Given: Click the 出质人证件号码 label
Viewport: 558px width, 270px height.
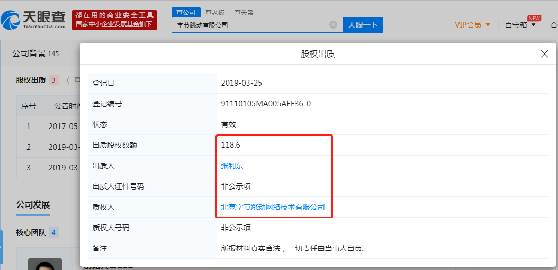Looking at the screenshot, I should [x=118, y=186].
